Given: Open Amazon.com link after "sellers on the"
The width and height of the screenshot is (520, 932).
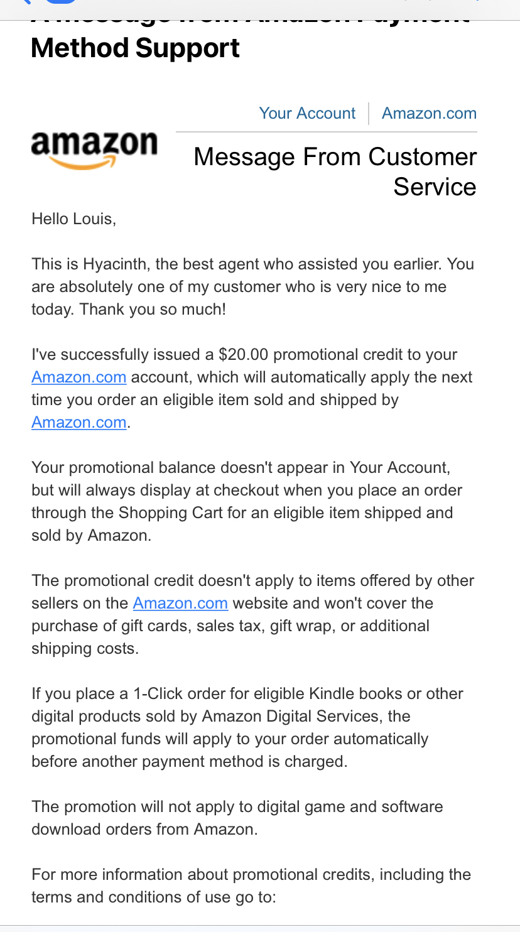Looking at the screenshot, I should (180, 604).
